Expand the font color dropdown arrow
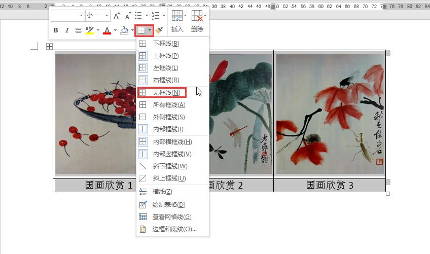The width and height of the screenshot is (430, 254). pos(115,30)
